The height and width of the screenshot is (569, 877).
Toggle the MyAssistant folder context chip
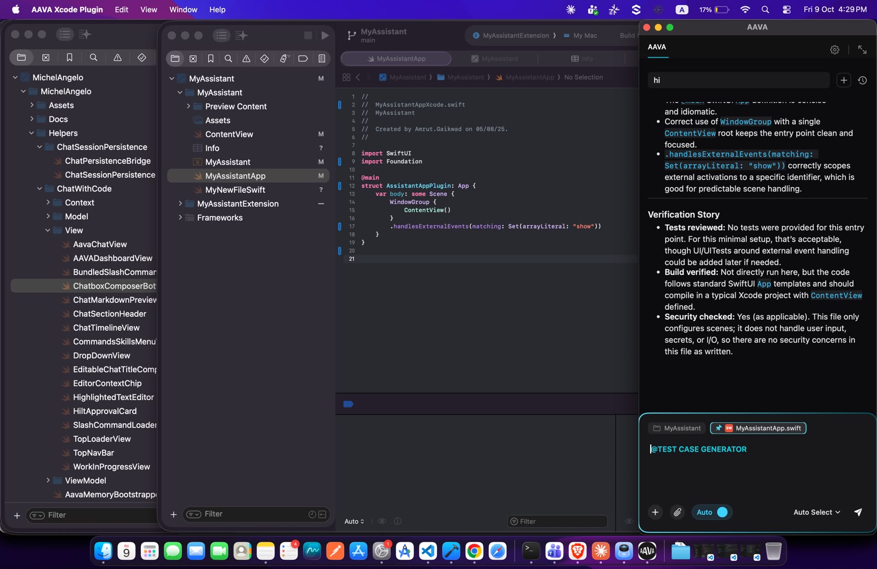click(677, 428)
